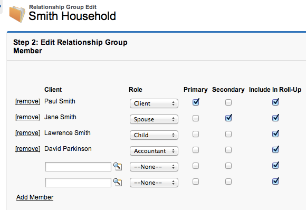The height and width of the screenshot is (210, 306).
Task: Click the lookup magnifier icon in last row
Action: click(x=118, y=182)
